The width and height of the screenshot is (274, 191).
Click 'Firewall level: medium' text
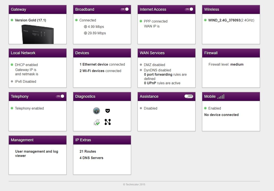coord(226,64)
